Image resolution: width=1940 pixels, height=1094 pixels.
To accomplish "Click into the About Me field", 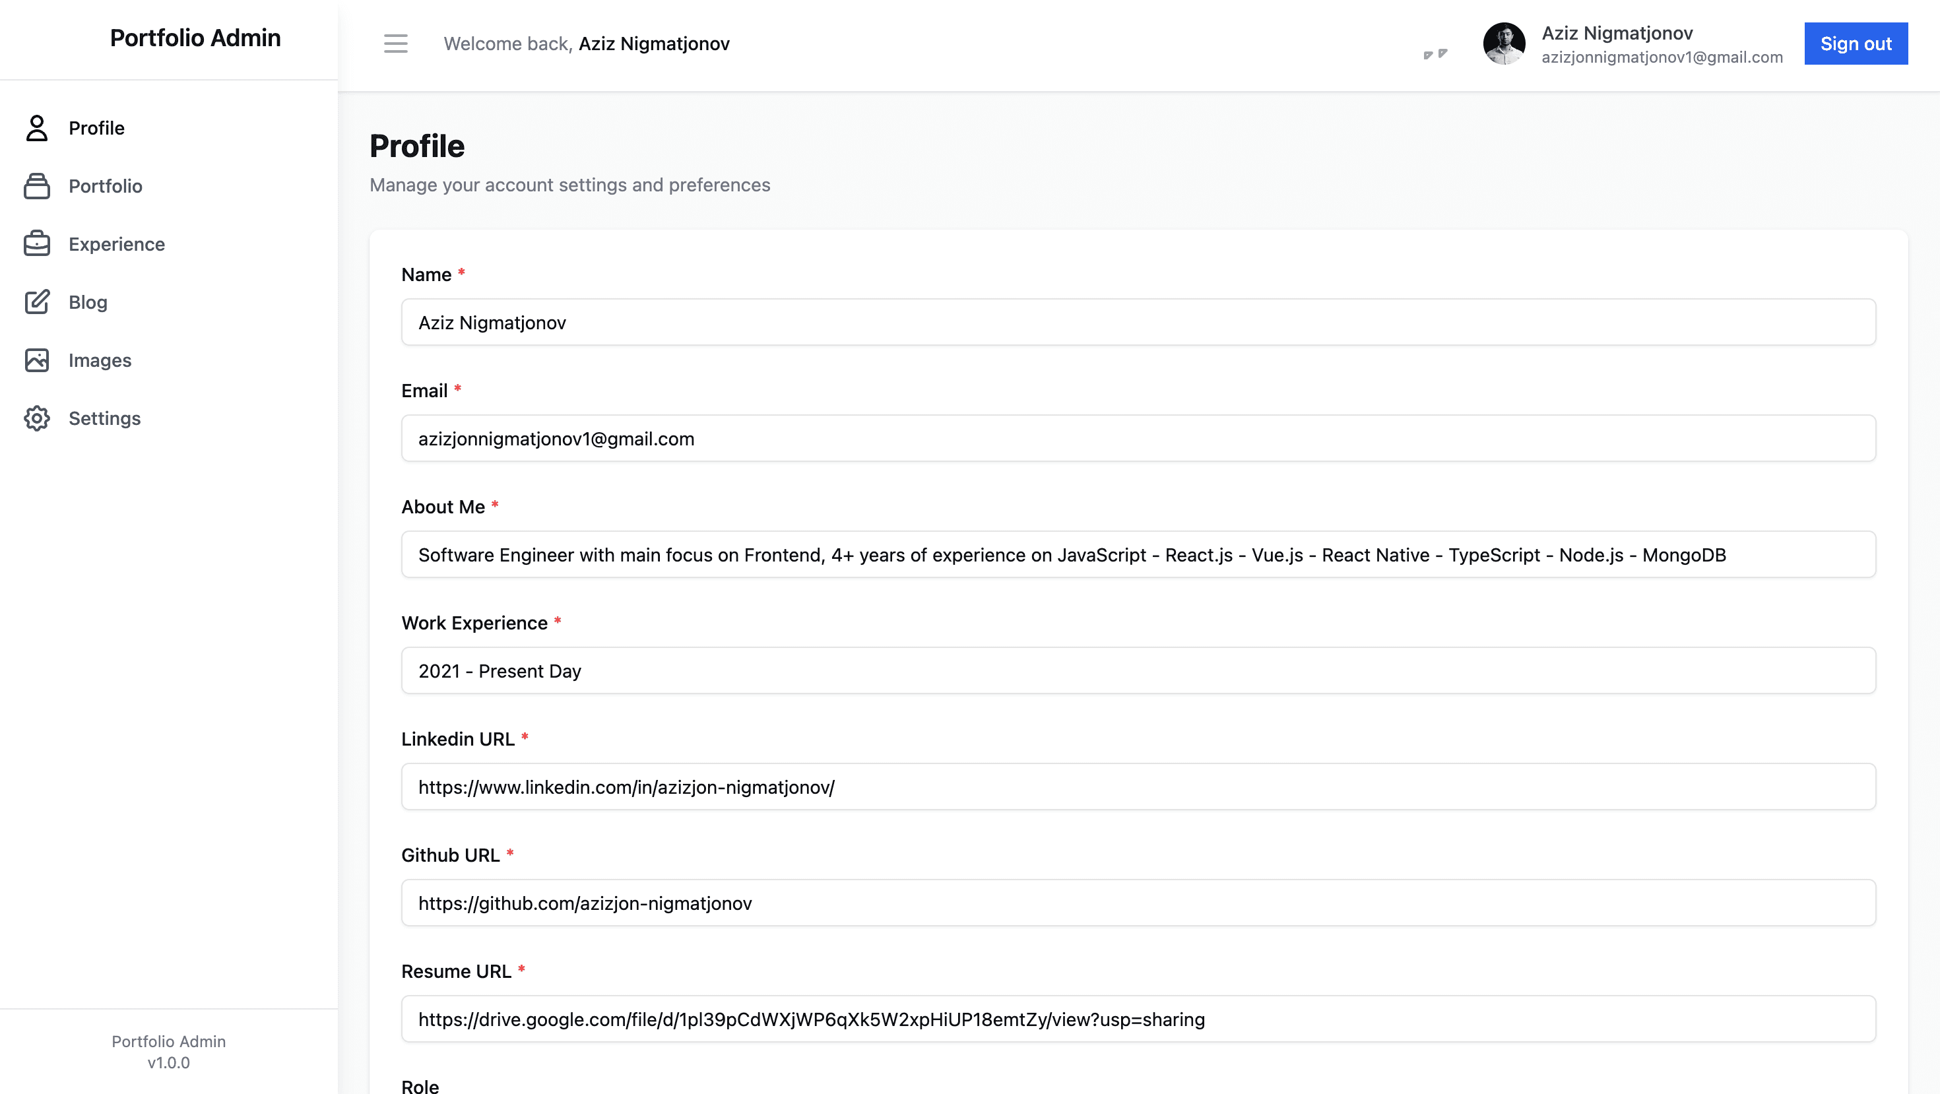I will (1138, 554).
